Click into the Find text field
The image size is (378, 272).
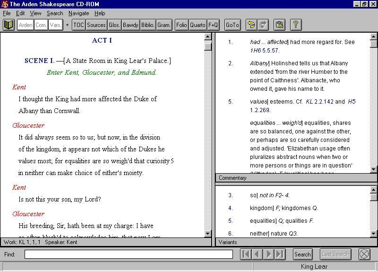click(129, 254)
